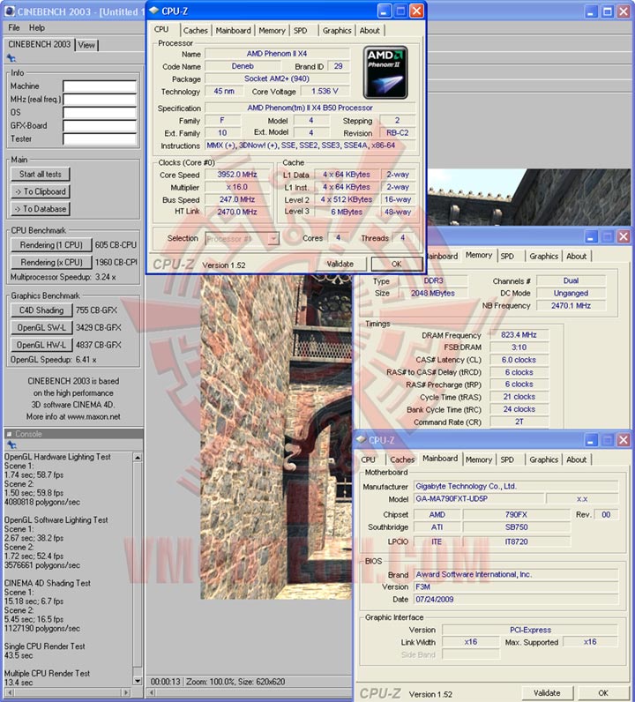This screenshot has height=702, width=635.
Task: Click the CINEBENCH 2003 title bar app icon
Action: pyautogui.click(x=9, y=11)
